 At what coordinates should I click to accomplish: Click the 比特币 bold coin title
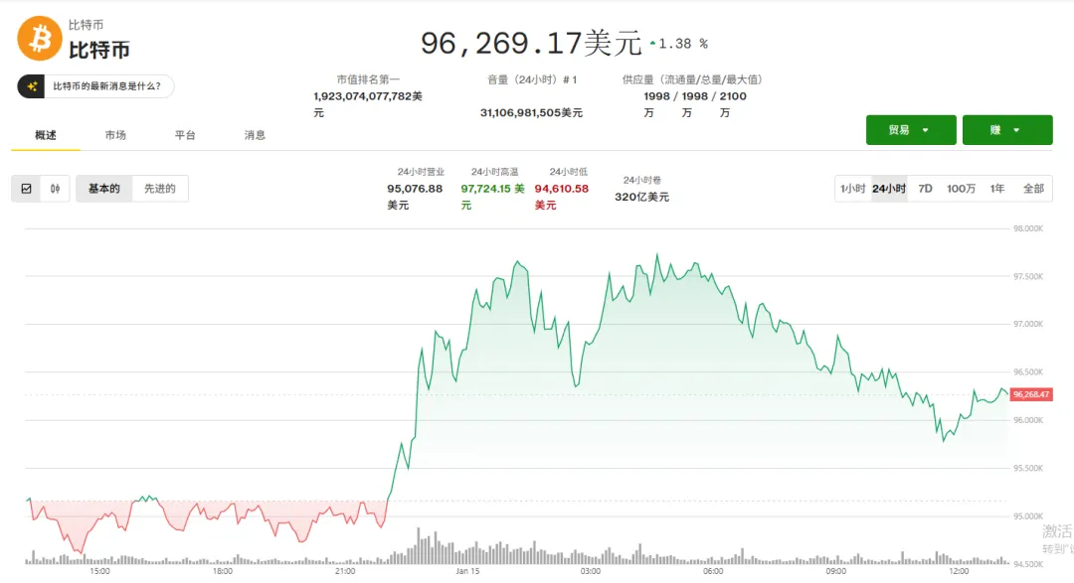coord(99,50)
